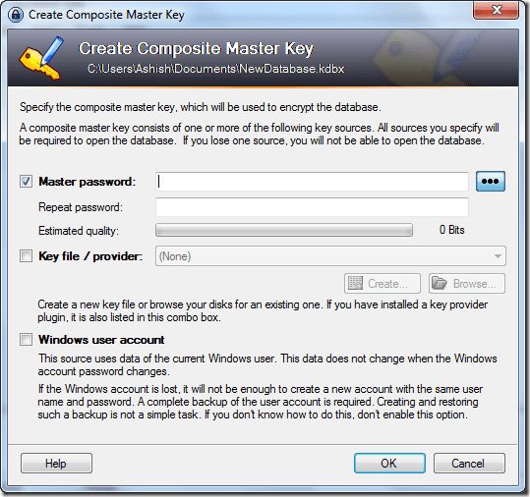The image size is (530, 497).
Task: Focus the Repeat password input field
Action: click(x=312, y=207)
